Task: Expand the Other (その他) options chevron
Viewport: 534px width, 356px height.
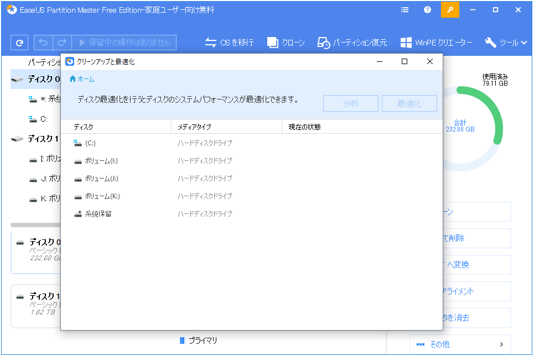Action: (x=501, y=344)
